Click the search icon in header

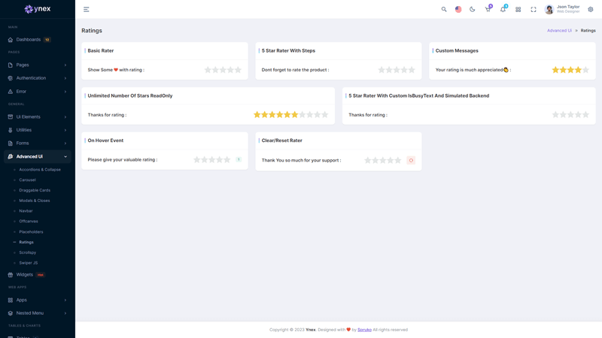444,10
